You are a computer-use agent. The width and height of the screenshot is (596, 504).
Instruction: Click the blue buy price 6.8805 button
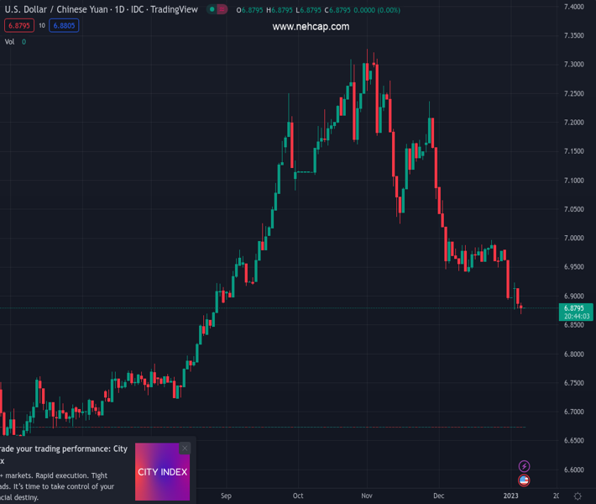tap(64, 26)
